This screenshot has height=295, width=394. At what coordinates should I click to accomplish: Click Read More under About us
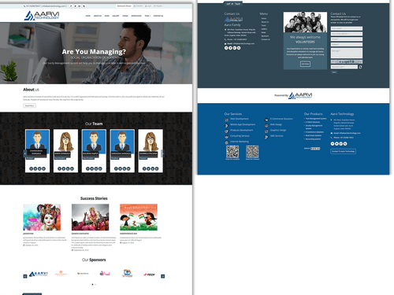[x=29, y=105]
